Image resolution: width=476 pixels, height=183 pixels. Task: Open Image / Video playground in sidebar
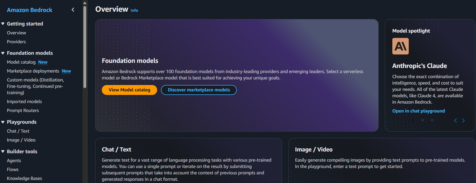click(21, 140)
